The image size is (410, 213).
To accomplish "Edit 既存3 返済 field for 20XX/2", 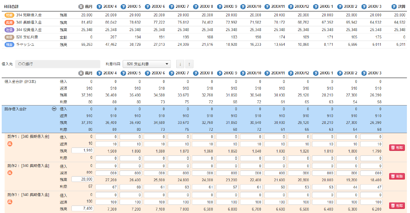I will [347, 202].
